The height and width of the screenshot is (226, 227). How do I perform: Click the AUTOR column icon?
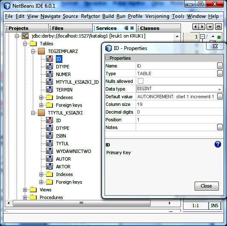[x=49, y=159]
